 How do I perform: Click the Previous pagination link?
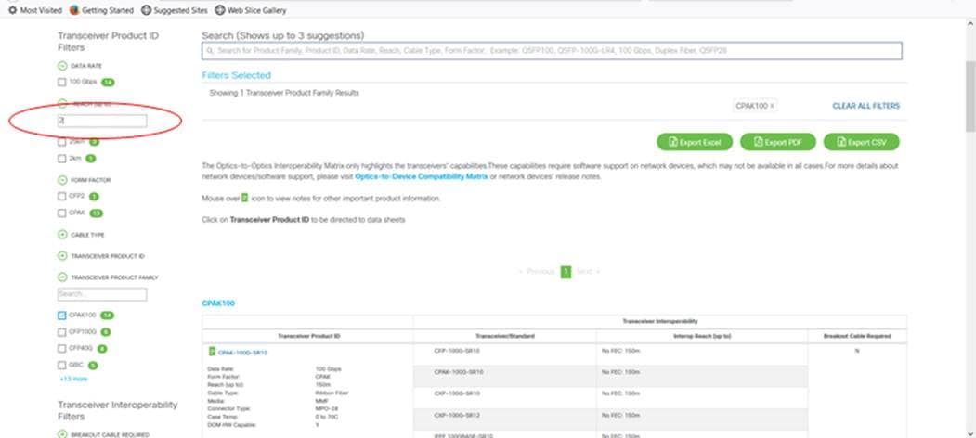pyautogui.click(x=537, y=272)
